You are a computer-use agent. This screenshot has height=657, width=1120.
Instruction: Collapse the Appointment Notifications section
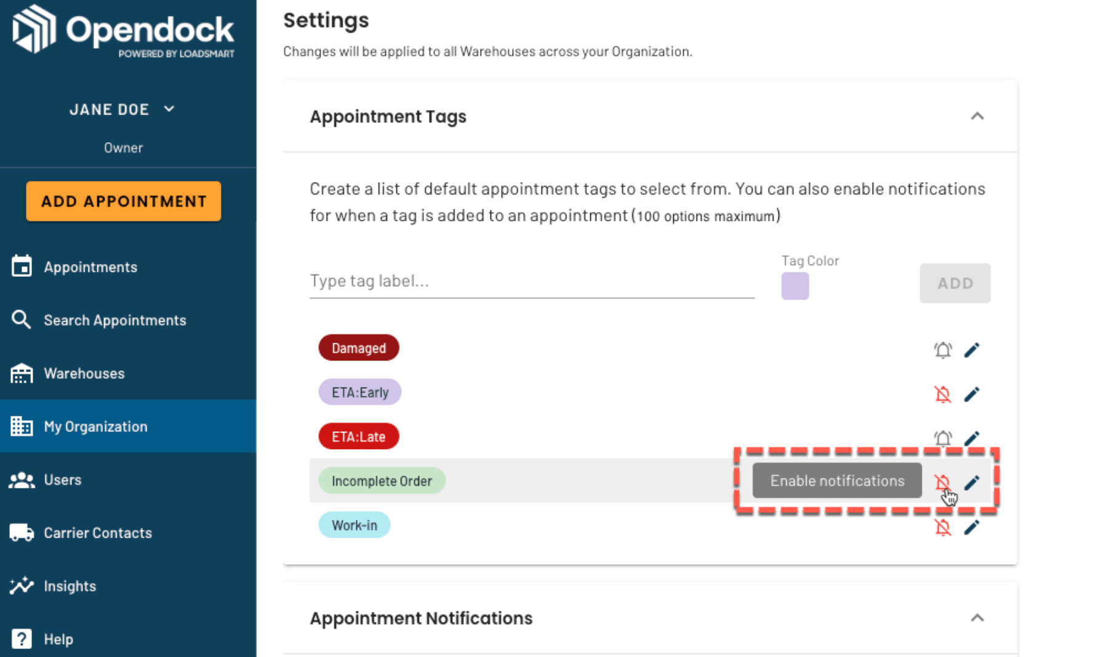pos(977,618)
